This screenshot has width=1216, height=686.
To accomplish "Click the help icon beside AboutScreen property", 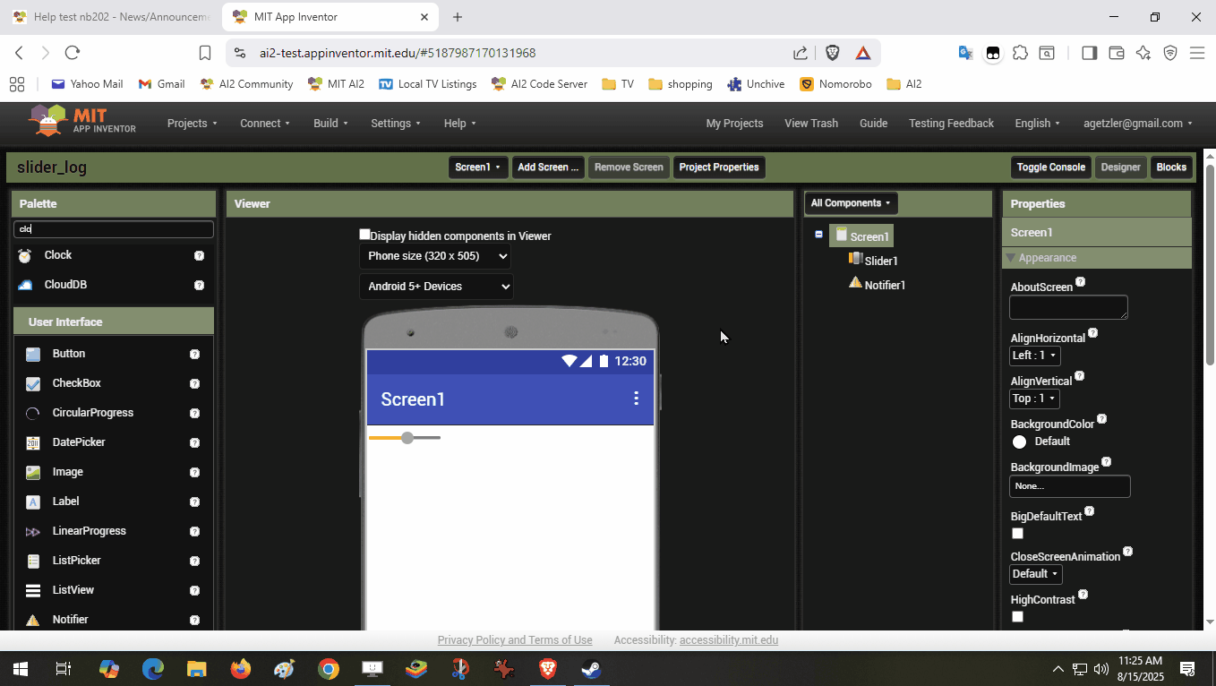I will tap(1080, 282).
